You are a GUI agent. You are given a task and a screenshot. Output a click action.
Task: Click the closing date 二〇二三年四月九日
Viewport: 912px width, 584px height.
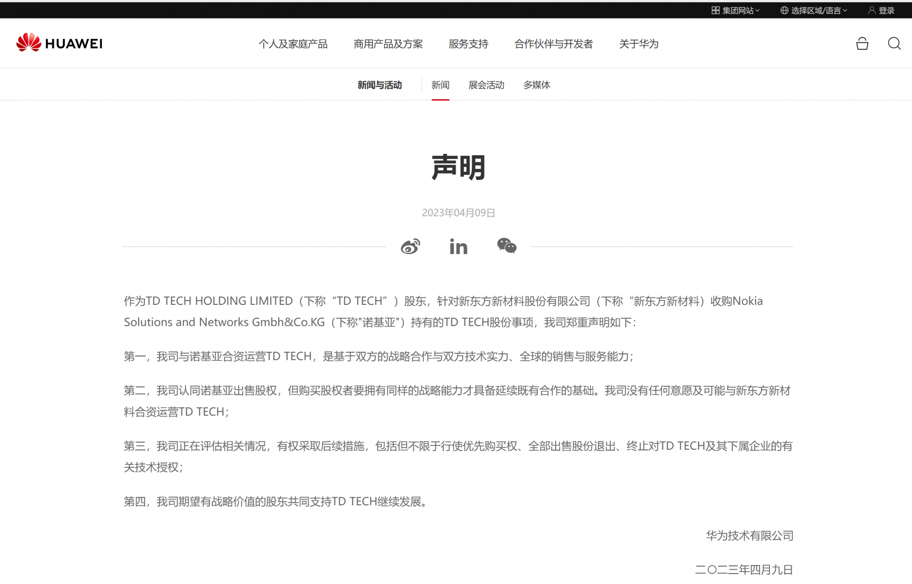pyautogui.click(x=744, y=570)
